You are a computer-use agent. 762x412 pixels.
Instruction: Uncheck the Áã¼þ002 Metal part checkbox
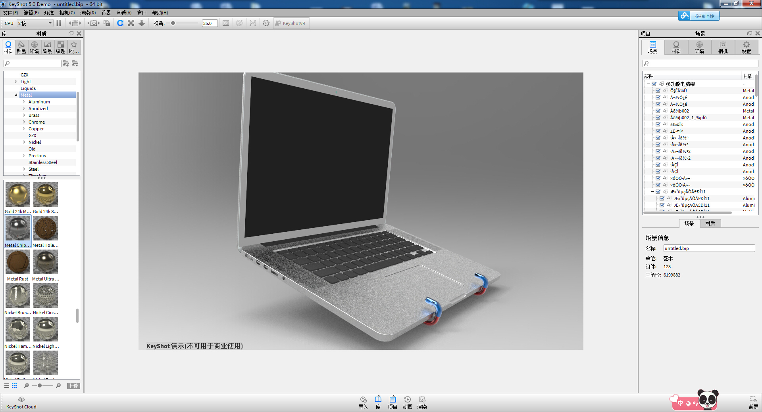coord(658,111)
